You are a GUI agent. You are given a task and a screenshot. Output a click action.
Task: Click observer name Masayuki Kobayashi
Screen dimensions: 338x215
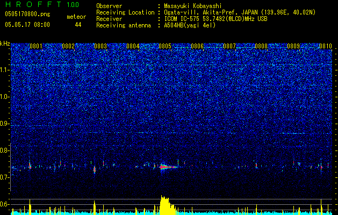(192, 6)
